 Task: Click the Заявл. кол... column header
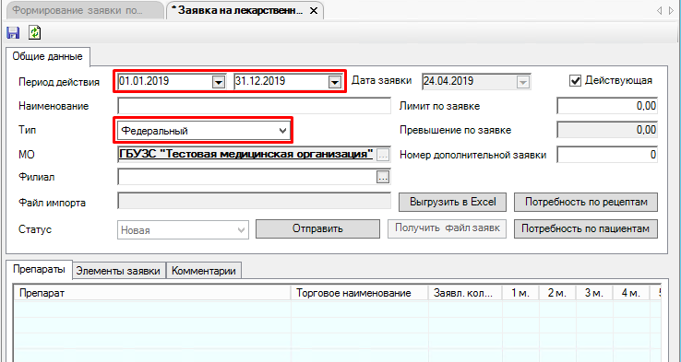(465, 293)
